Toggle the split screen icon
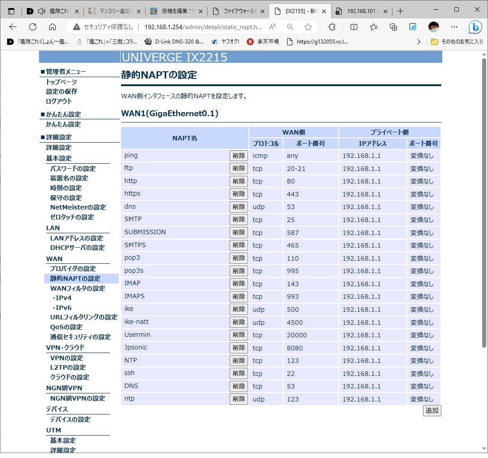 point(354,27)
